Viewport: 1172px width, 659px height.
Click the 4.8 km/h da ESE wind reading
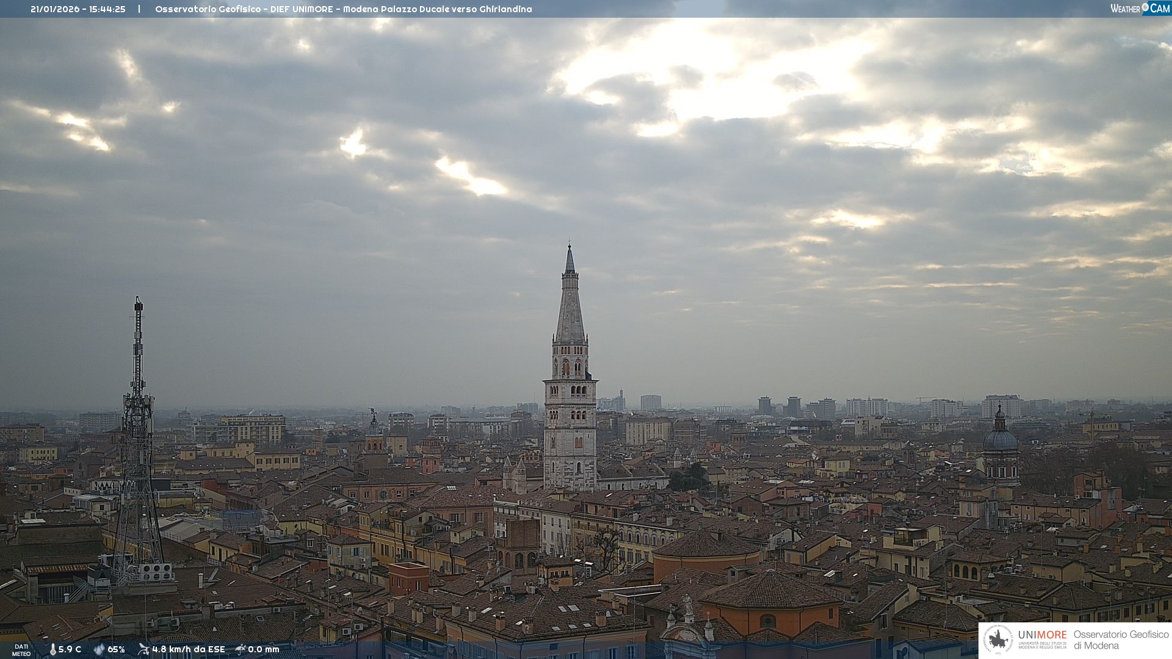188,649
